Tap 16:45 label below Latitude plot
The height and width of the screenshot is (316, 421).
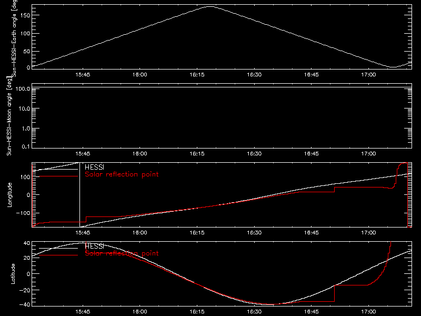(x=311, y=312)
